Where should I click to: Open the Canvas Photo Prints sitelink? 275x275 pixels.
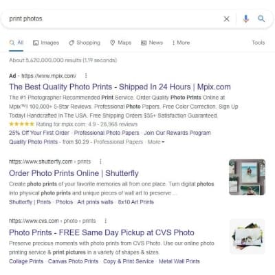click(73, 261)
